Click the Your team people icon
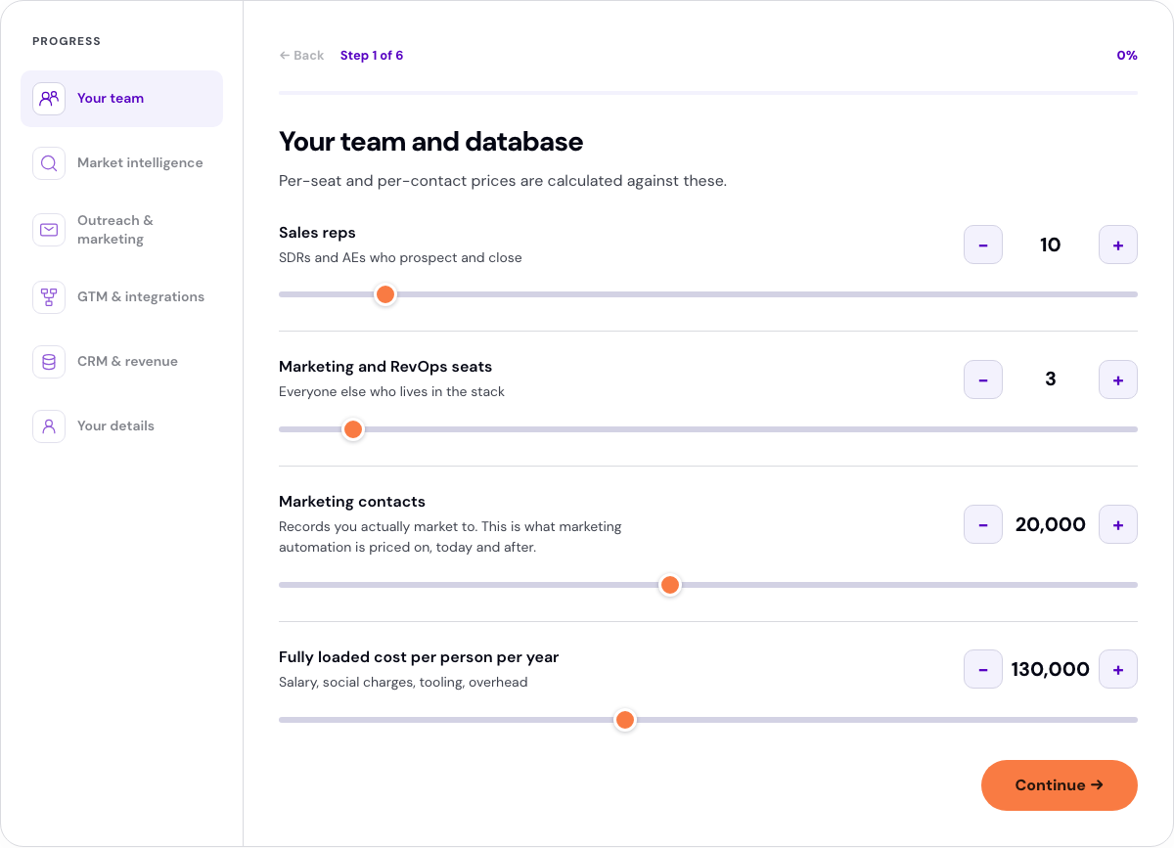 point(49,99)
